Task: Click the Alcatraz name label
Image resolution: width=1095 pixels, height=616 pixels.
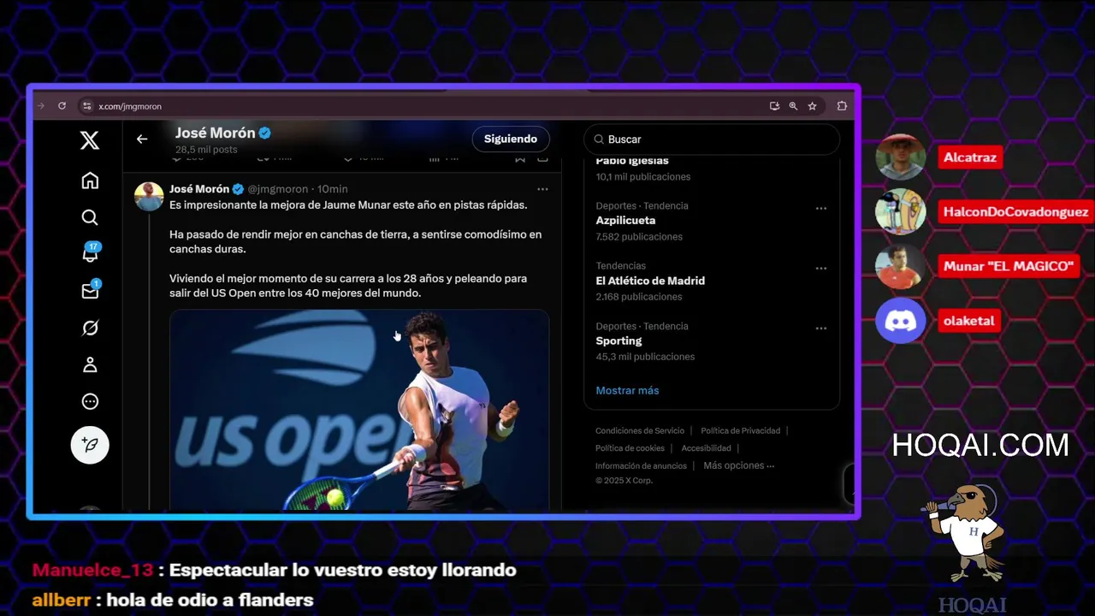Action: click(x=970, y=157)
